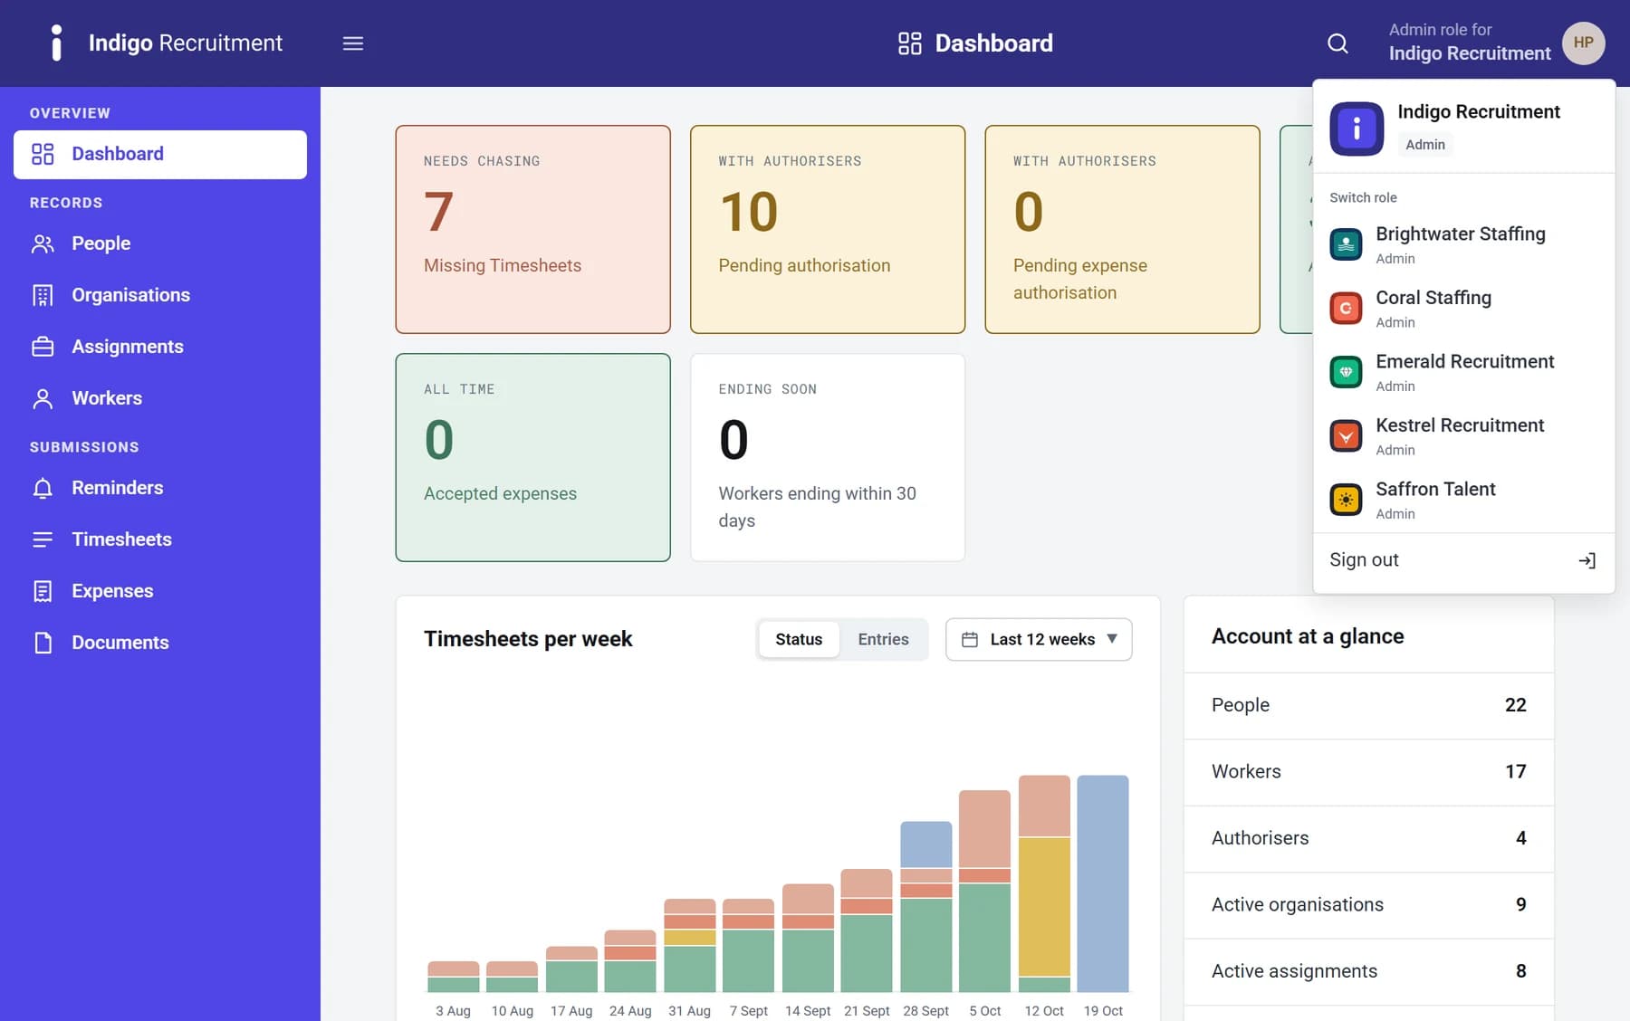
Task: Click the Authorisers row showing 4
Action: [x=1369, y=839]
